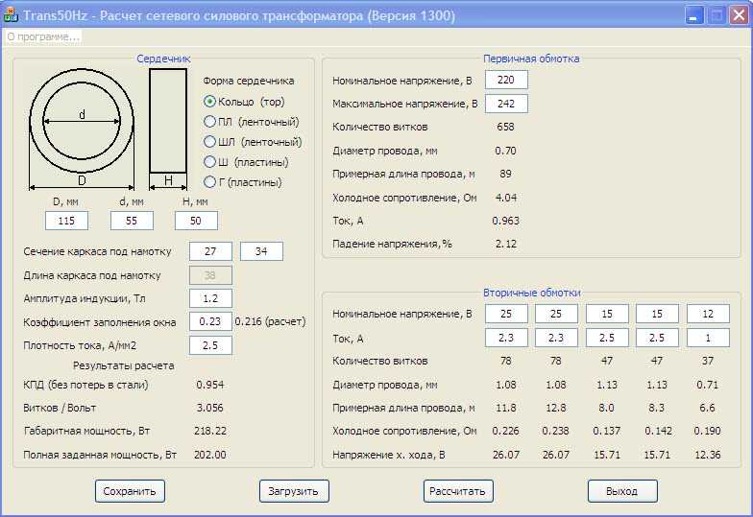Click primary maximum voltage field 242

(507, 104)
